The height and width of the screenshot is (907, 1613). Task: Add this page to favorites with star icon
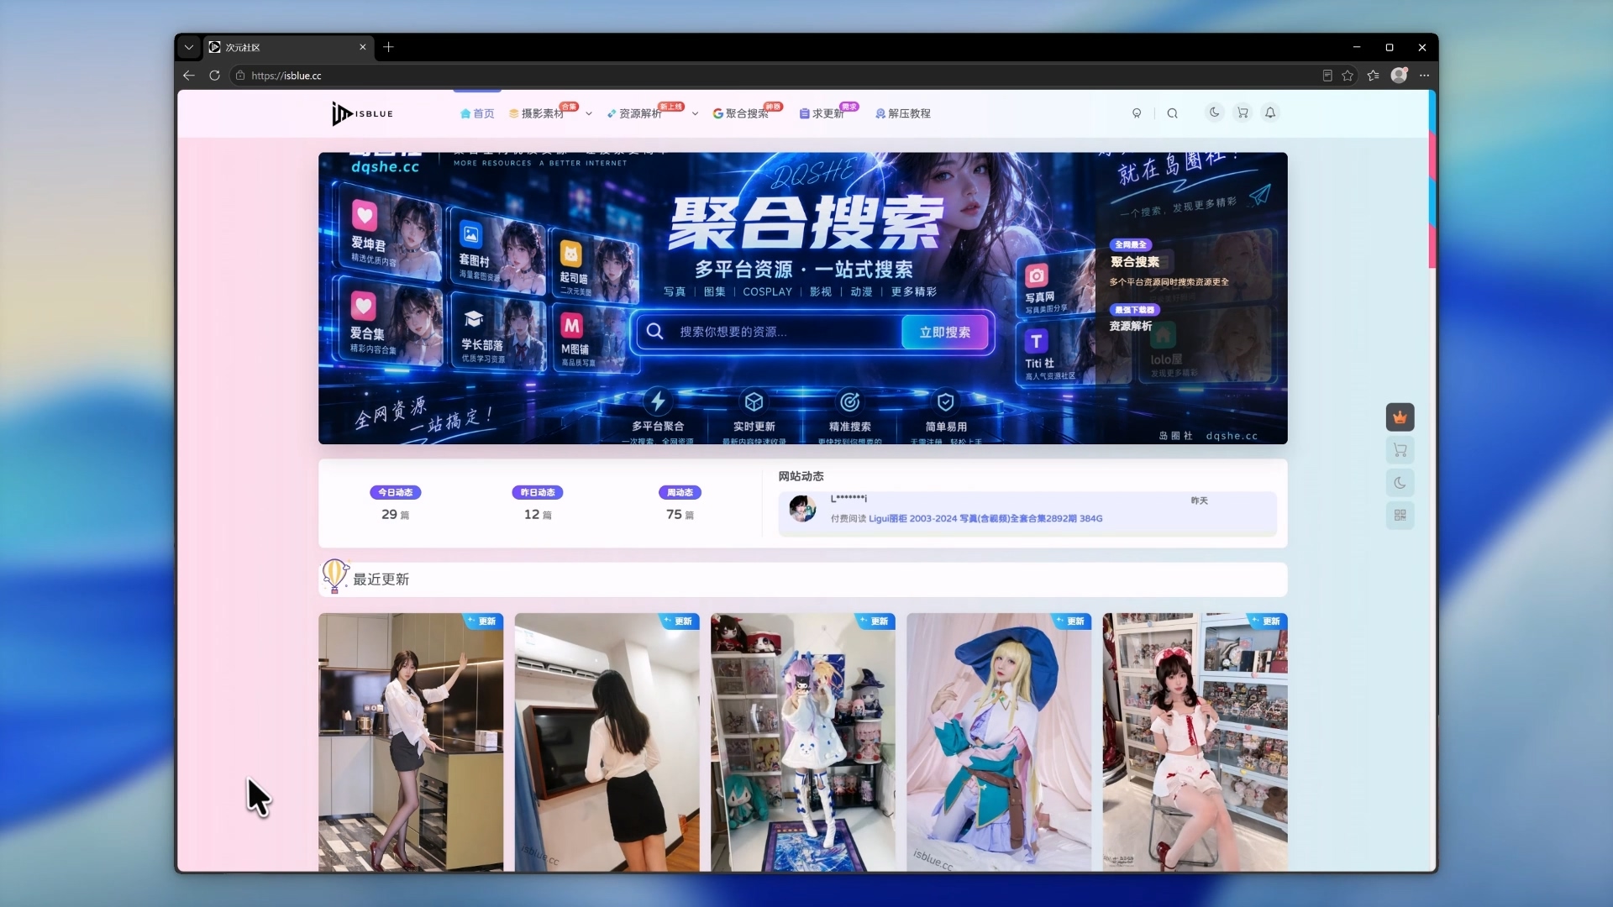point(1348,76)
